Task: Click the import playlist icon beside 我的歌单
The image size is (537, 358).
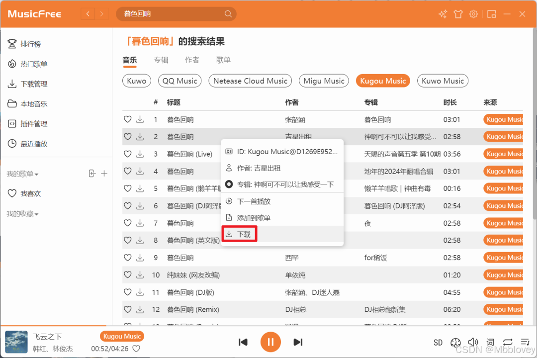Action: tap(92, 174)
